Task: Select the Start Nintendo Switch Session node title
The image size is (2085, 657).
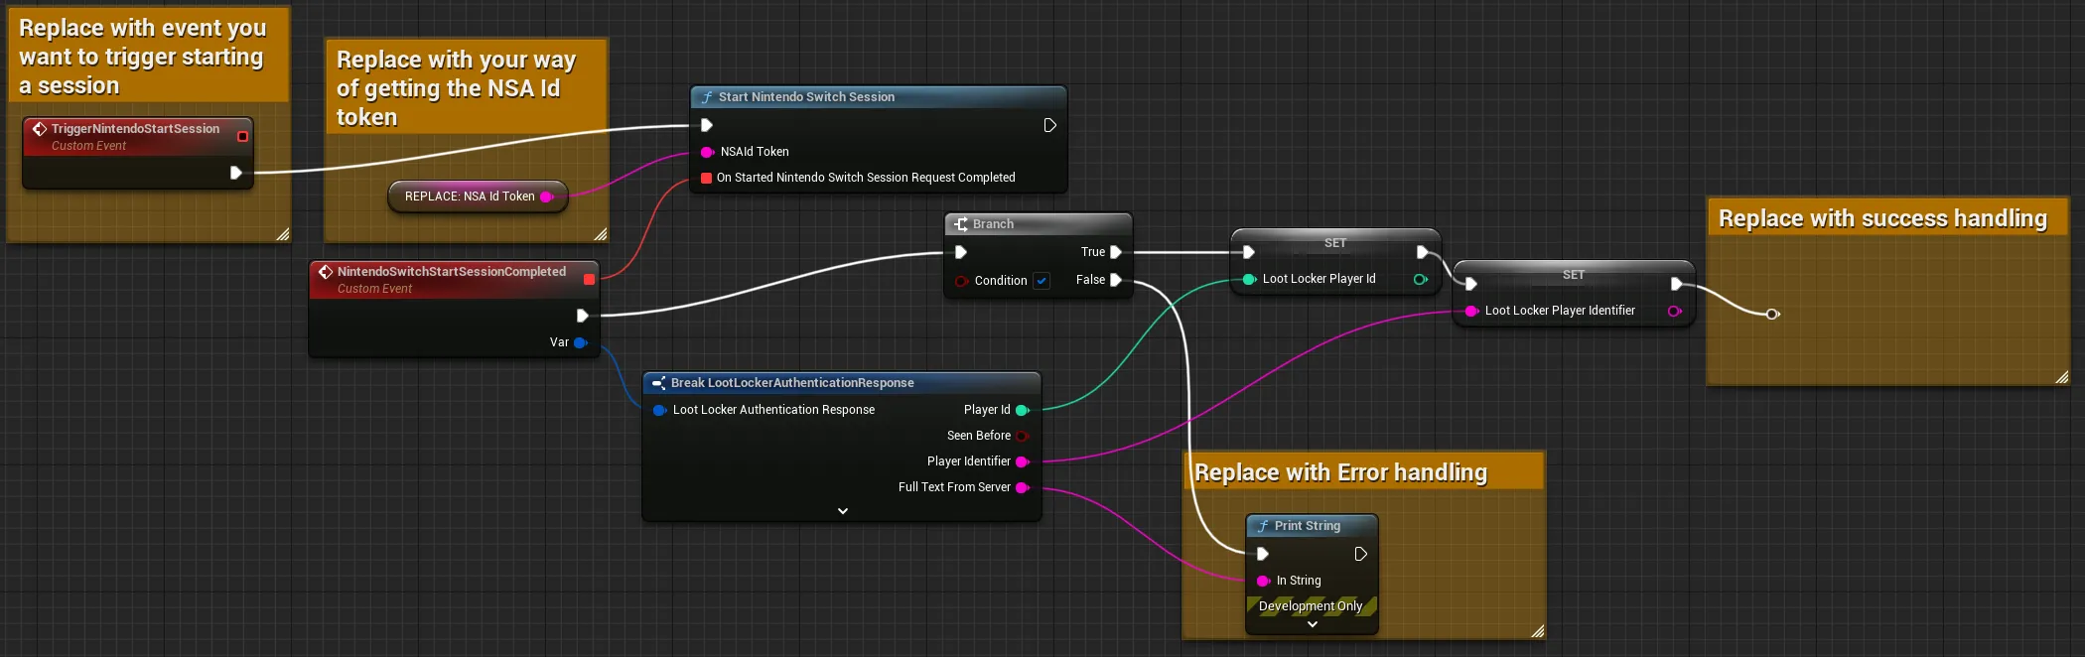Action: point(806,97)
